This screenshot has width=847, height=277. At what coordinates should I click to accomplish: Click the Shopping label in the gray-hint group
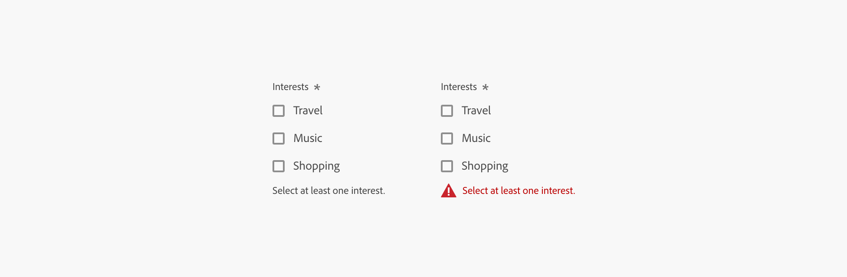point(316,166)
